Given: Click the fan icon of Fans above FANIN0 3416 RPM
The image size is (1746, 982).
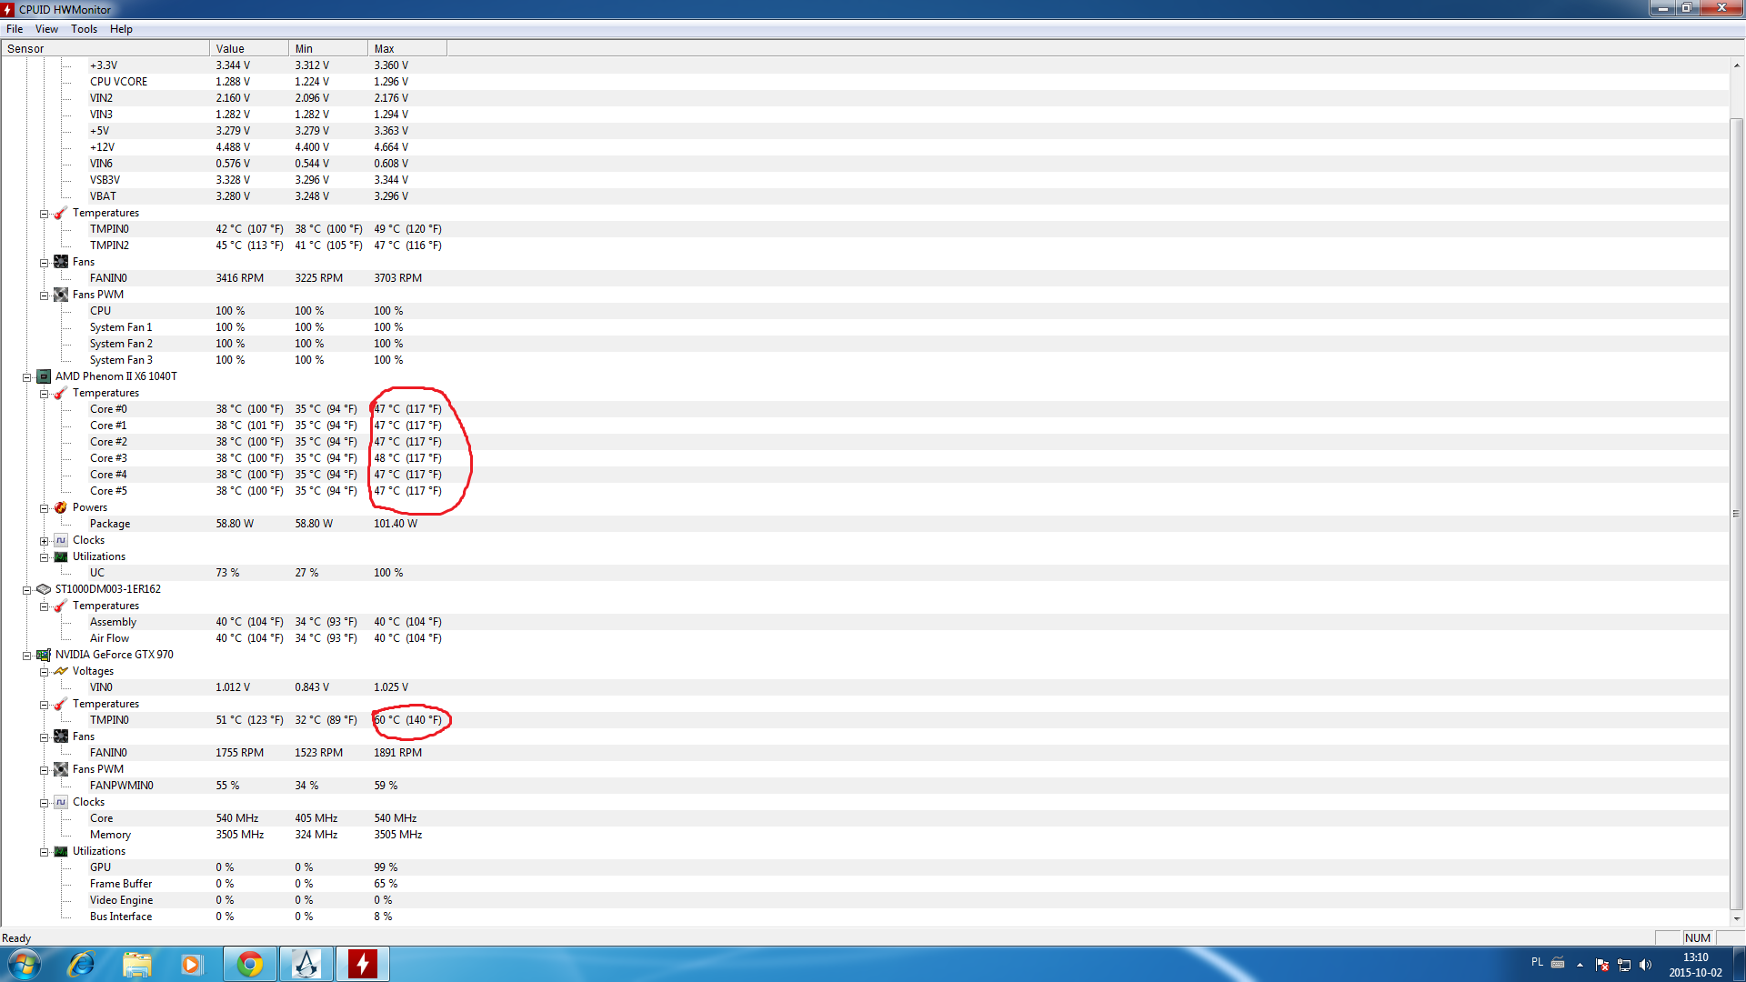Looking at the screenshot, I should coord(61,262).
